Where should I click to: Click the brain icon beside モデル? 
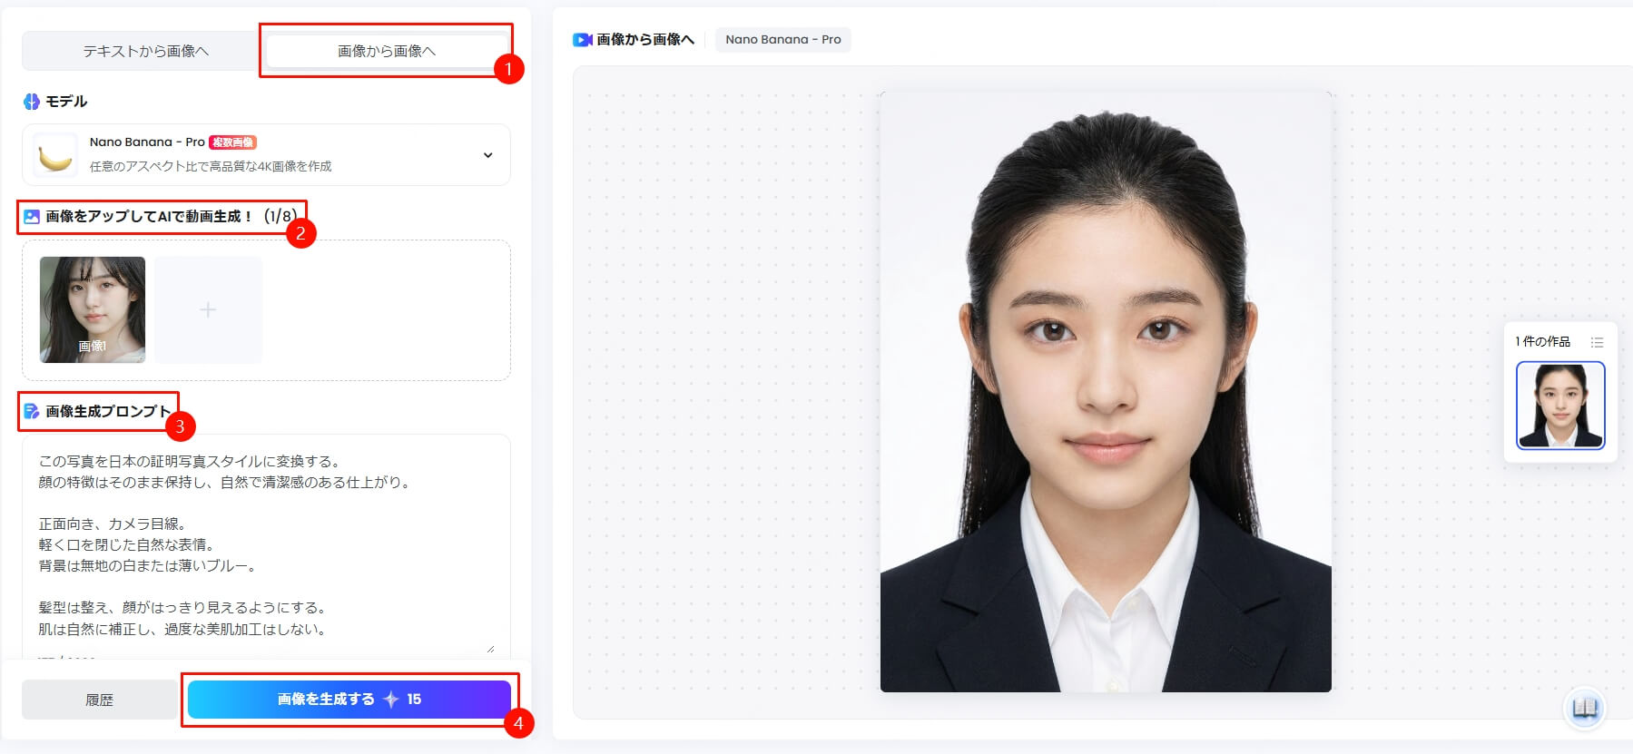32,102
